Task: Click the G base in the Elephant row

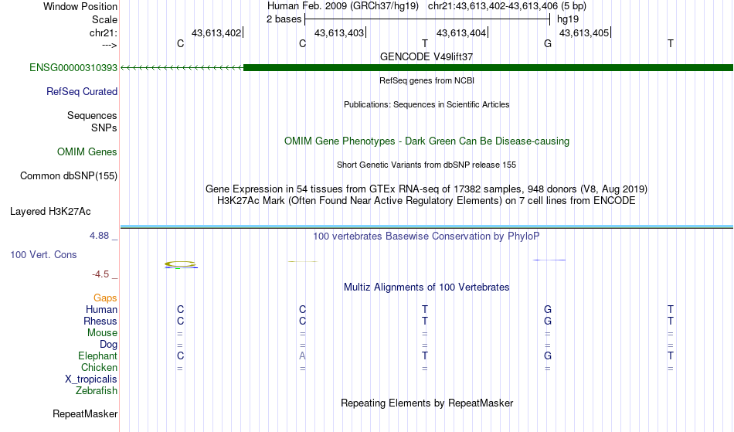Action: coord(548,355)
